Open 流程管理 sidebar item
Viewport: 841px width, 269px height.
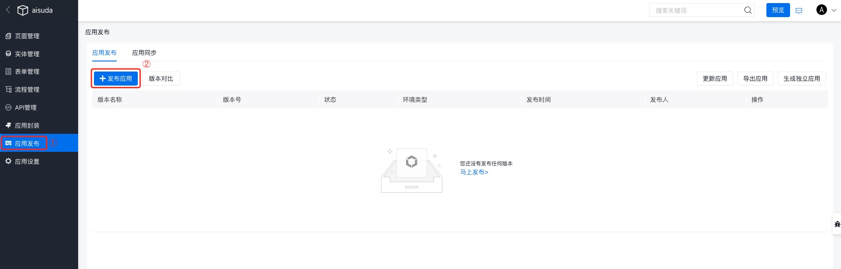[27, 90]
